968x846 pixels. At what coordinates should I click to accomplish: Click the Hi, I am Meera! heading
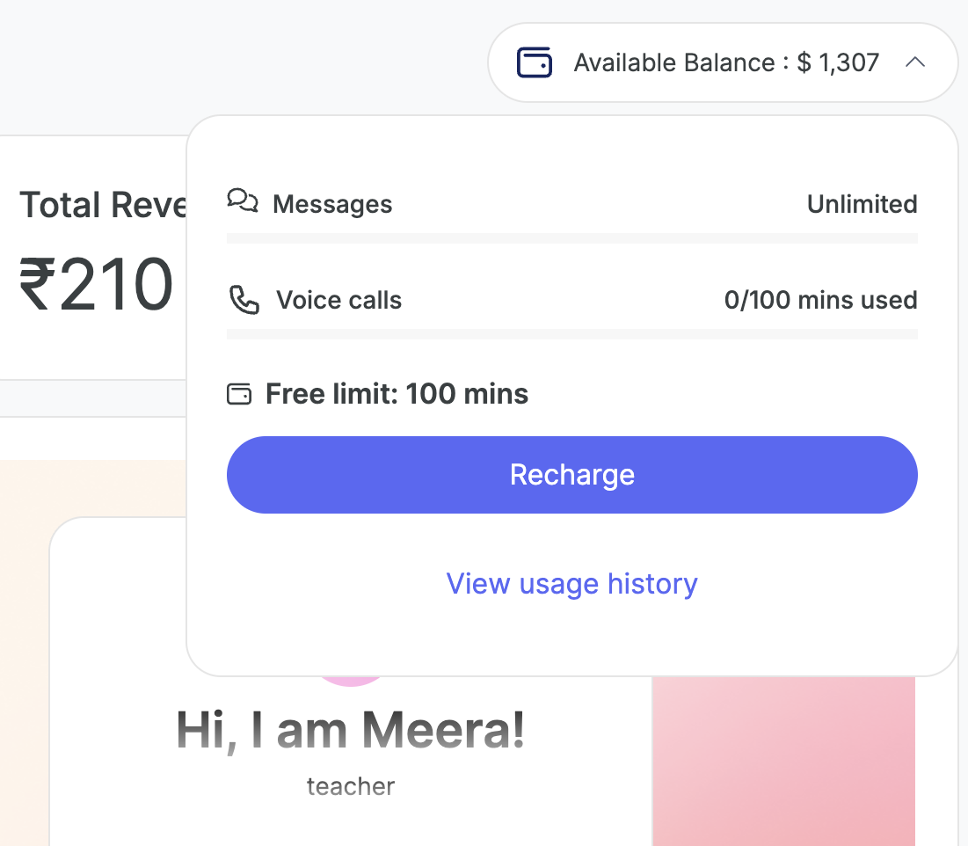(x=351, y=731)
